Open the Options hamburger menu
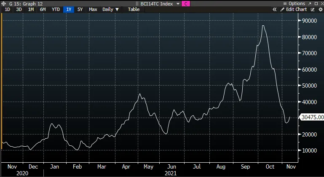 click(285, 3)
